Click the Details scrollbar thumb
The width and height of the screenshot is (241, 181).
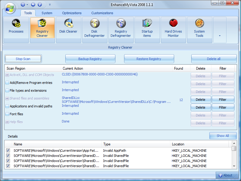tap(234, 148)
